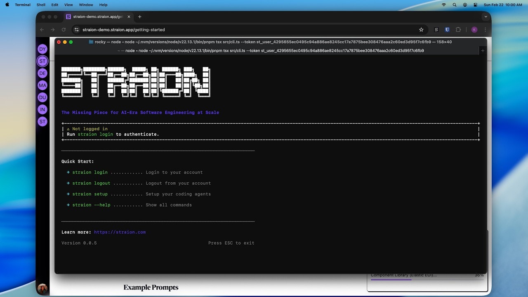Click the IN icon in the left sidebar
Viewport: 528px width, 297px height.
[x=42, y=109]
